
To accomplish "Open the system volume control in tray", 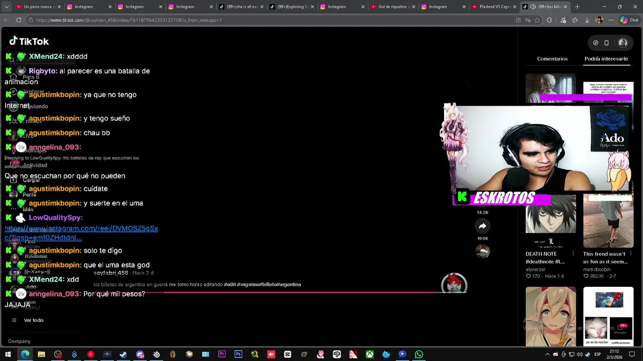I will coord(579,354).
